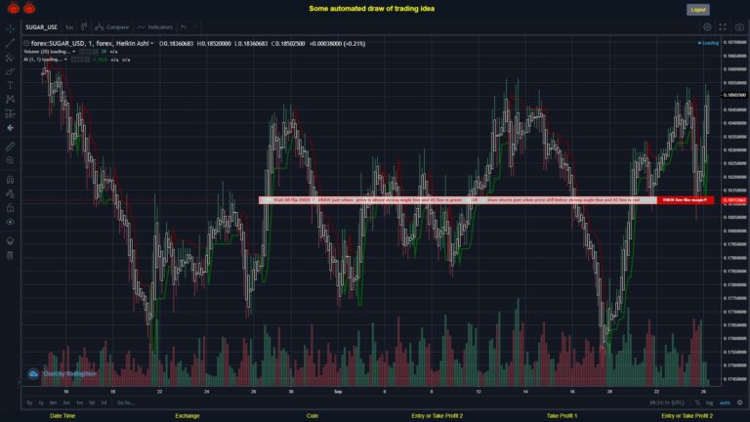
Task: Take a chart snapshot with camera
Action: (739, 27)
